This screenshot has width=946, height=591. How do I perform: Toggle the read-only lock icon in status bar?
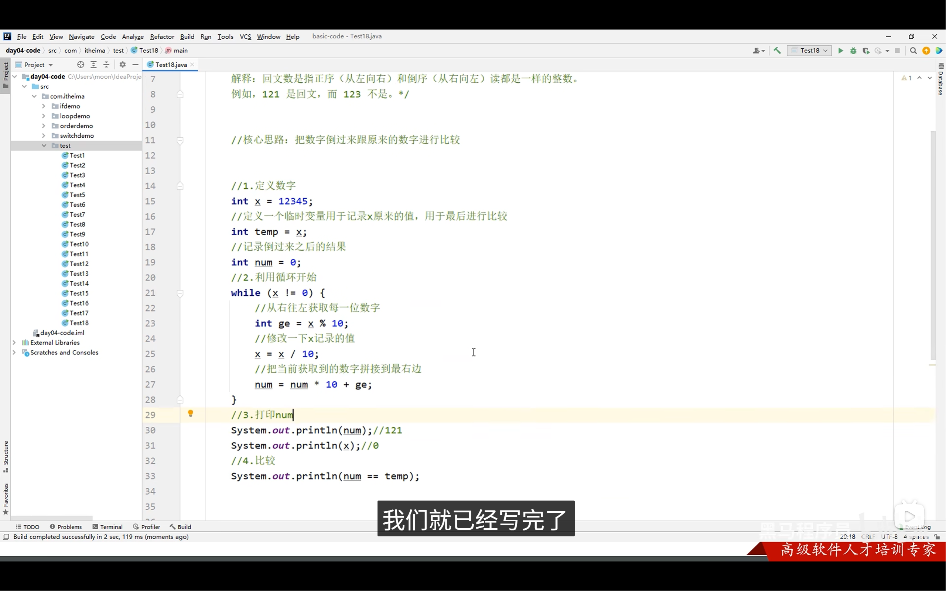pyautogui.click(x=937, y=537)
